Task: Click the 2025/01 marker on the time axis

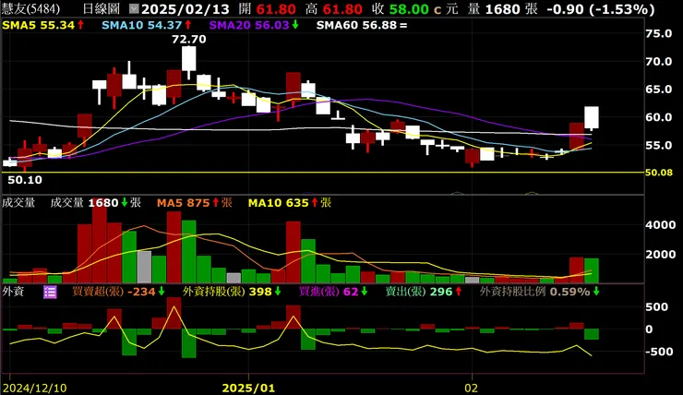Action: click(x=248, y=388)
